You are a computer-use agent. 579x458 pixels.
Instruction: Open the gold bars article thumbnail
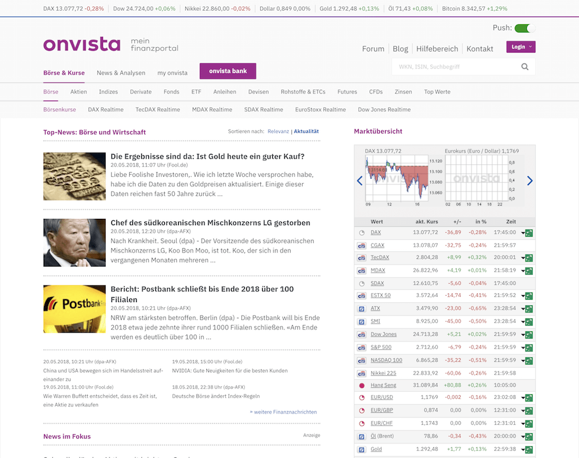74,176
